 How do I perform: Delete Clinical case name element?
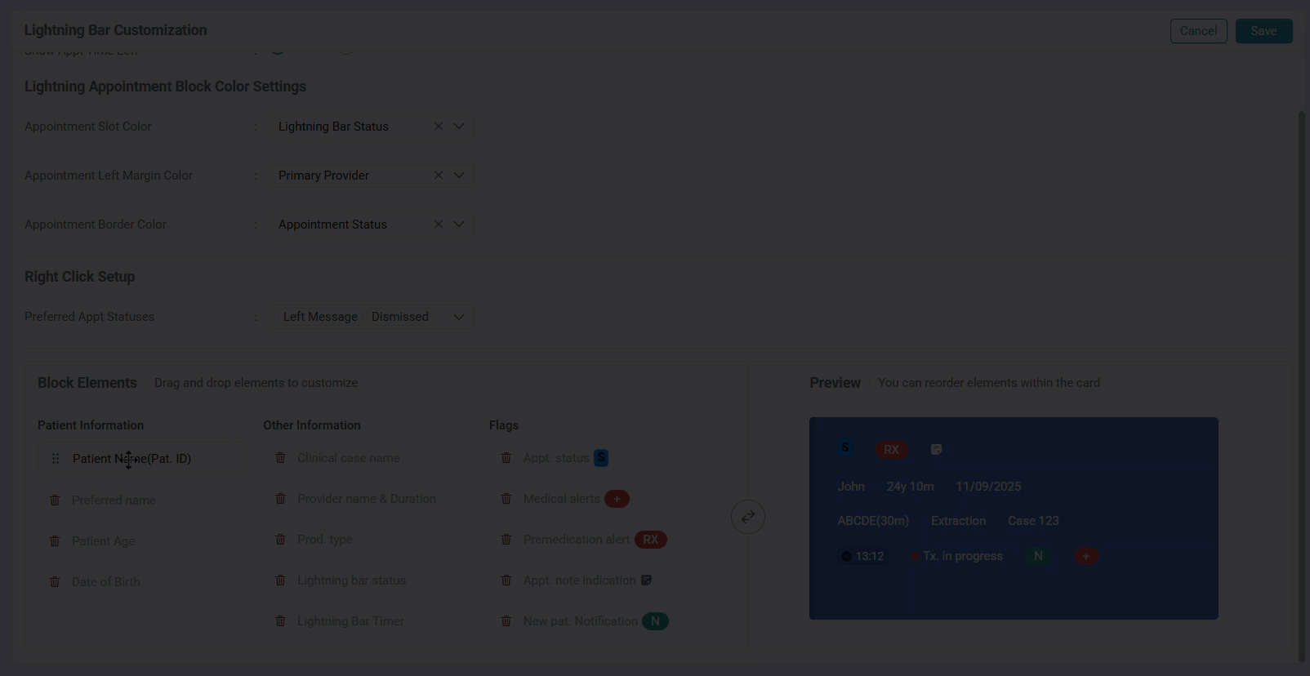pyautogui.click(x=280, y=457)
